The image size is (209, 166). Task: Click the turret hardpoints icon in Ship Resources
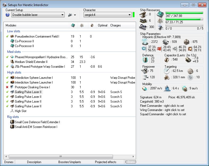[x=143, y=15]
